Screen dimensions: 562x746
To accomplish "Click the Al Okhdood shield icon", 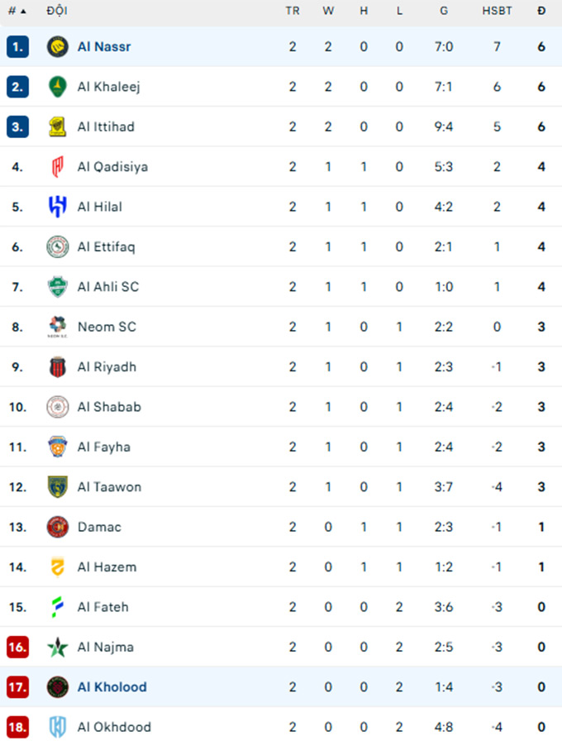I will click(x=57, y=727).
